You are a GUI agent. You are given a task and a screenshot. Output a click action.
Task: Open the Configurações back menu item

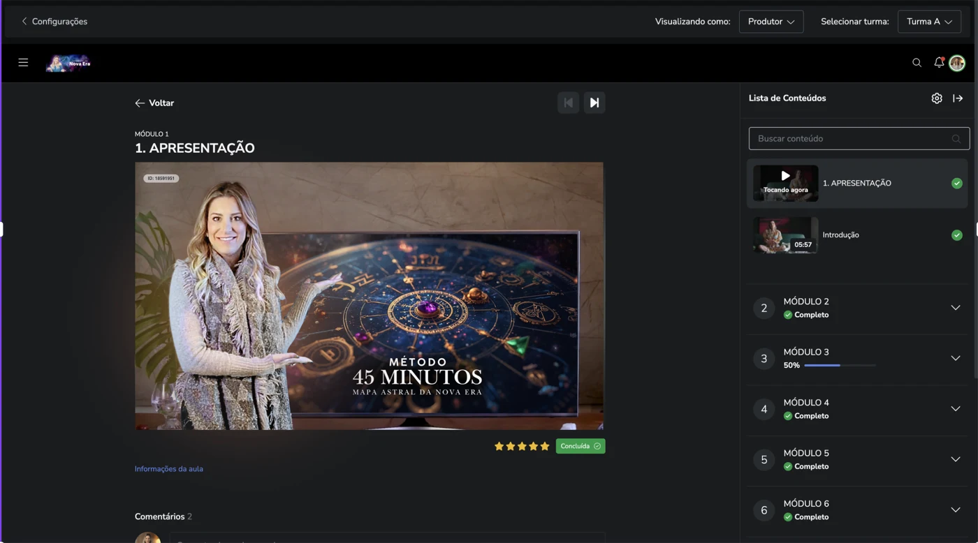54,21
